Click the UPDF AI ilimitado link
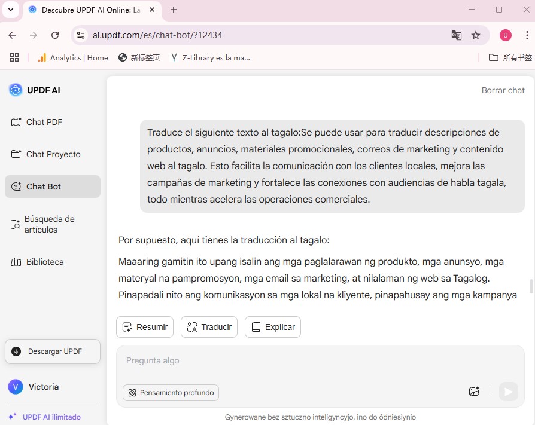The image size is (535, 425). tap(51, 417)
